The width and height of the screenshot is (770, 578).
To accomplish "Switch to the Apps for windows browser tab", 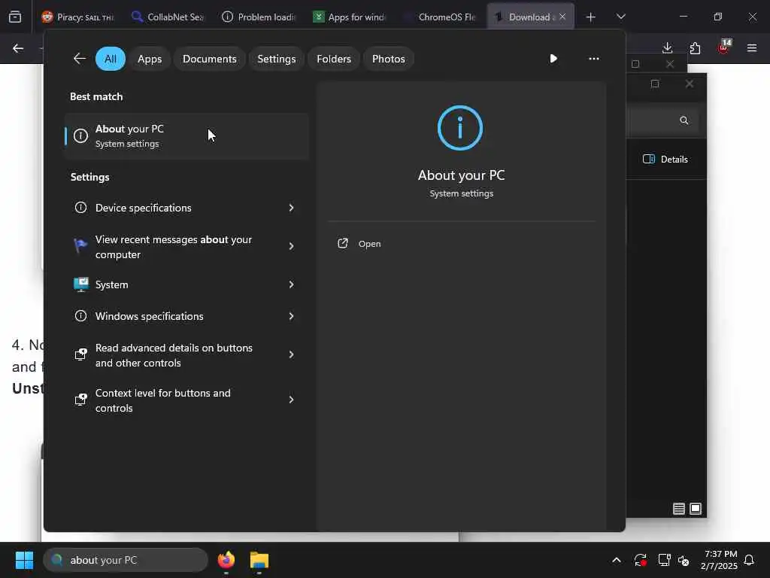I will (x=349, y=17).
